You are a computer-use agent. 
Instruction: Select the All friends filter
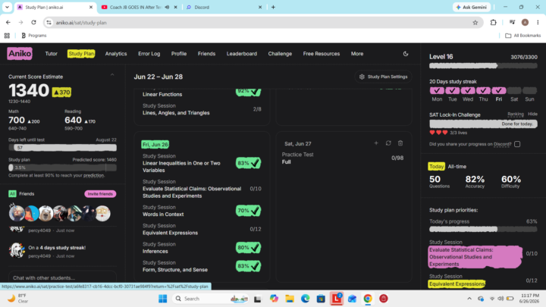tap(12, 193)
